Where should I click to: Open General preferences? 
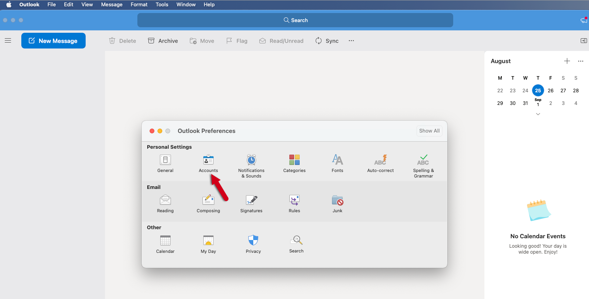[x=165, y=164]
